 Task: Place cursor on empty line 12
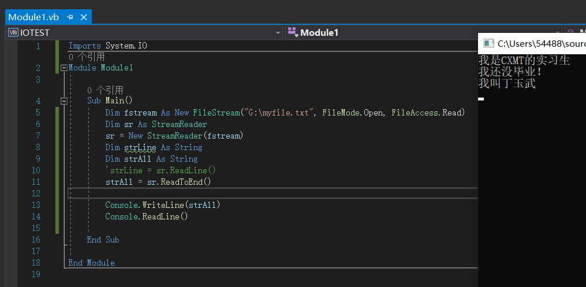click(231, 193)
